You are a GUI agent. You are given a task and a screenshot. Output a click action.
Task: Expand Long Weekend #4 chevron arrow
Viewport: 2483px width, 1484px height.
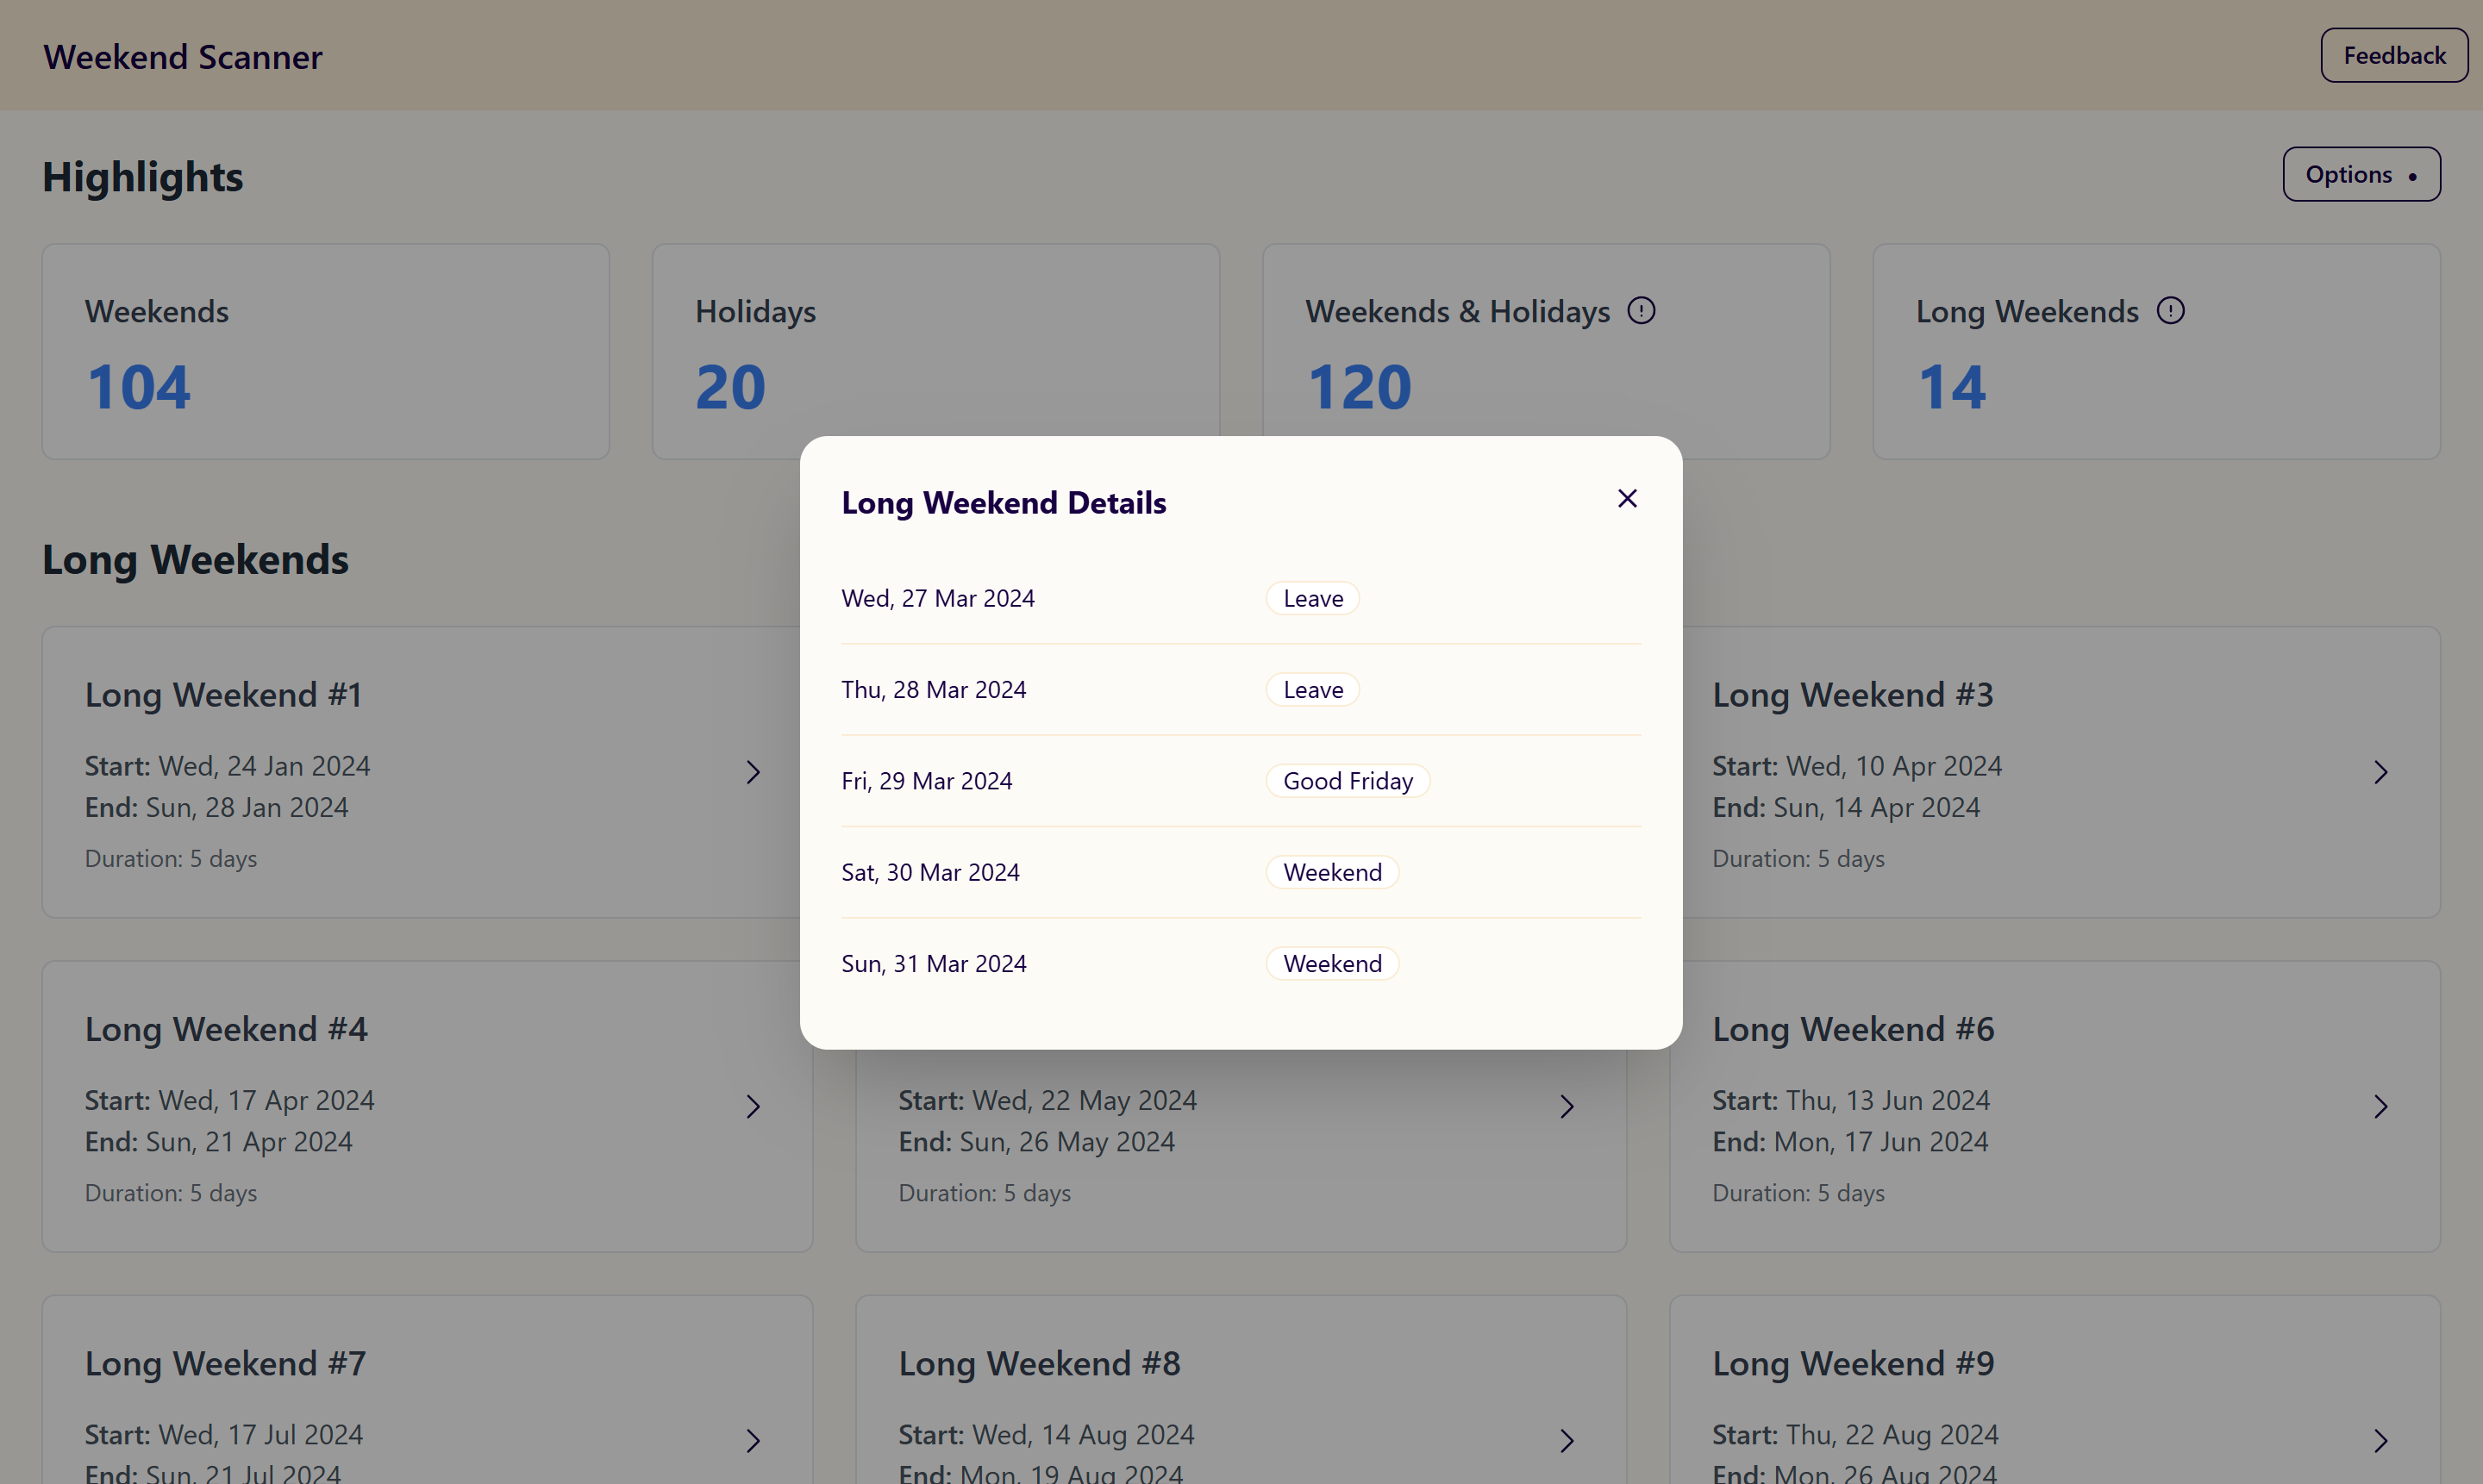click(x=754, y=1106)
